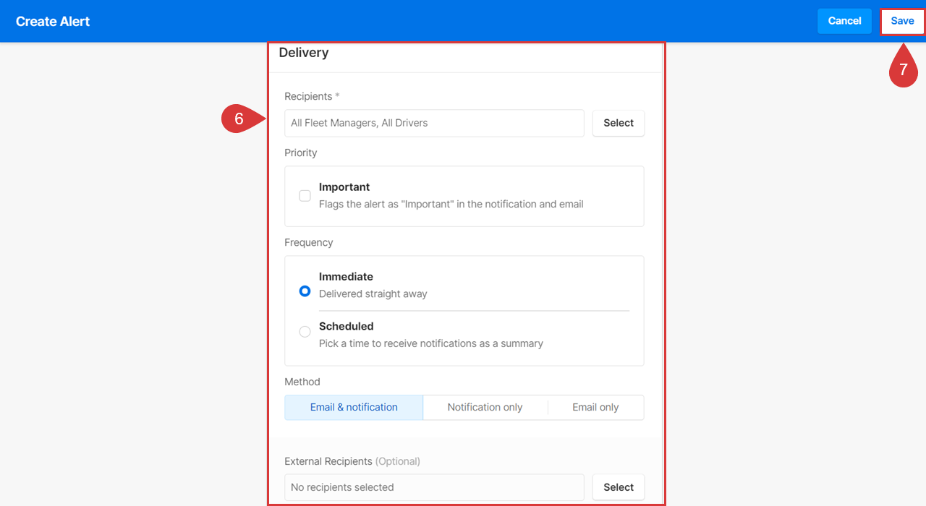This screenshot has width=926, height=506.
Task: Select Email & notification method
Action: point(353,407)
